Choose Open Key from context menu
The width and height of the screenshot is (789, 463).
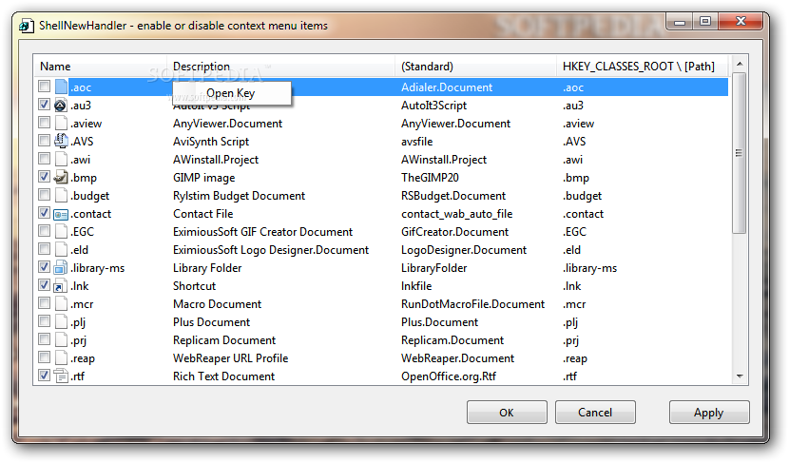[x=231, y=93]
